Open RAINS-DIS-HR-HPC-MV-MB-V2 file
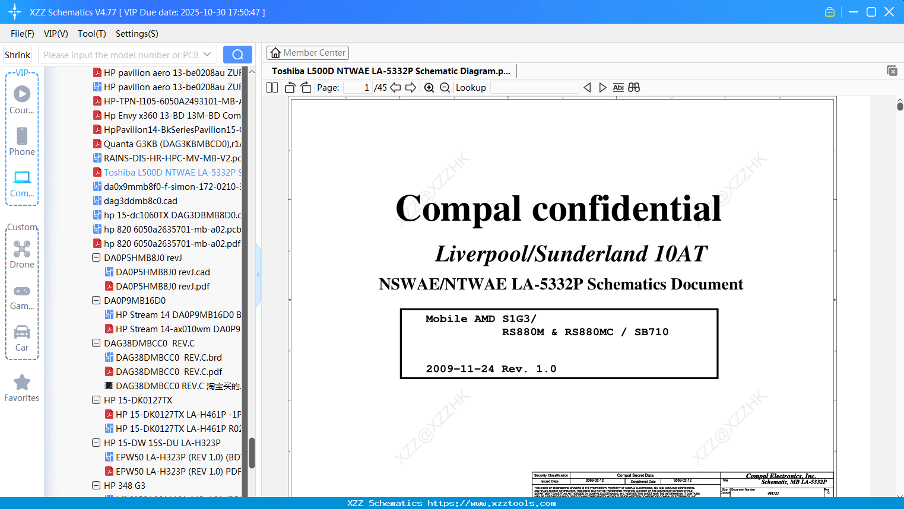Image resolution: width=904 pixels, height=509 pixels. pos(167,158)
